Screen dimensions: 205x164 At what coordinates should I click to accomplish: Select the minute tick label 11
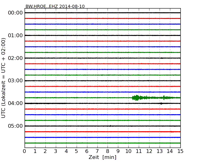click(139, 151)
